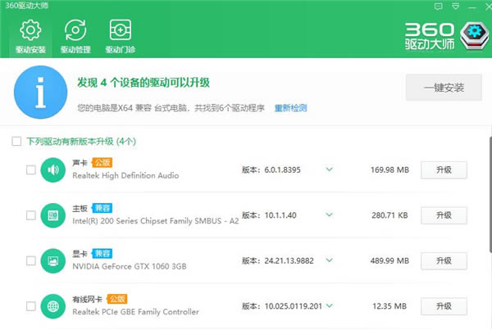The image size is (492, 330).
Task: Click the 12.35 MB size value
Action: pos(389,306)
